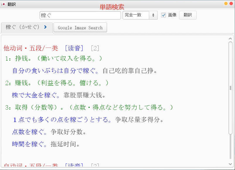
Task: Click example 自分の食いぶちは自分で稼ぐ
Action: point(55,71)
